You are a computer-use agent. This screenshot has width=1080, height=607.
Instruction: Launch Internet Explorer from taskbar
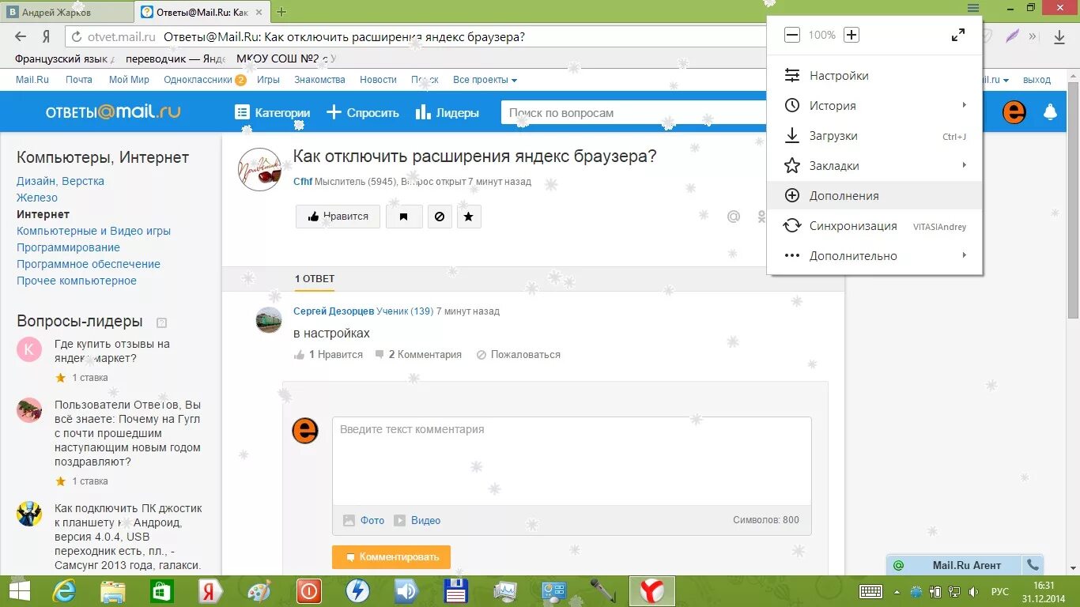63,591
